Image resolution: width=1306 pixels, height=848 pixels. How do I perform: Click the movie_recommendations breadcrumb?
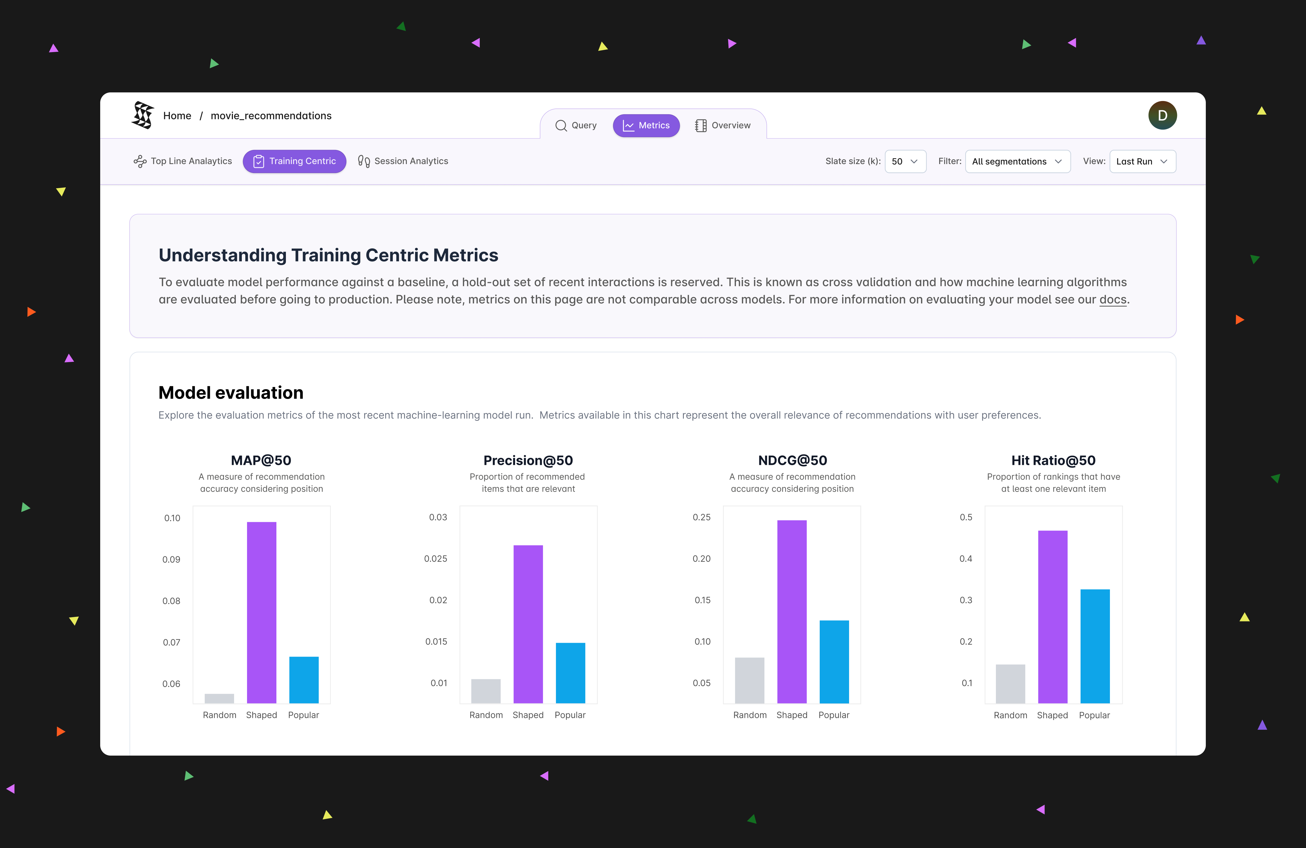[x=271, y=116]
